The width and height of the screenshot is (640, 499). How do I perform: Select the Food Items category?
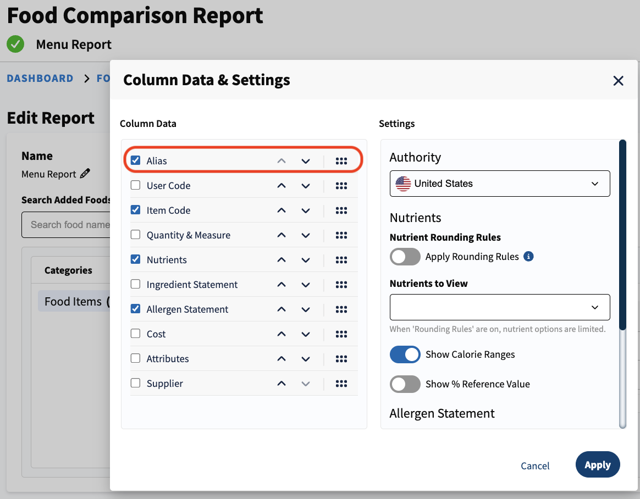coord(74,302)
